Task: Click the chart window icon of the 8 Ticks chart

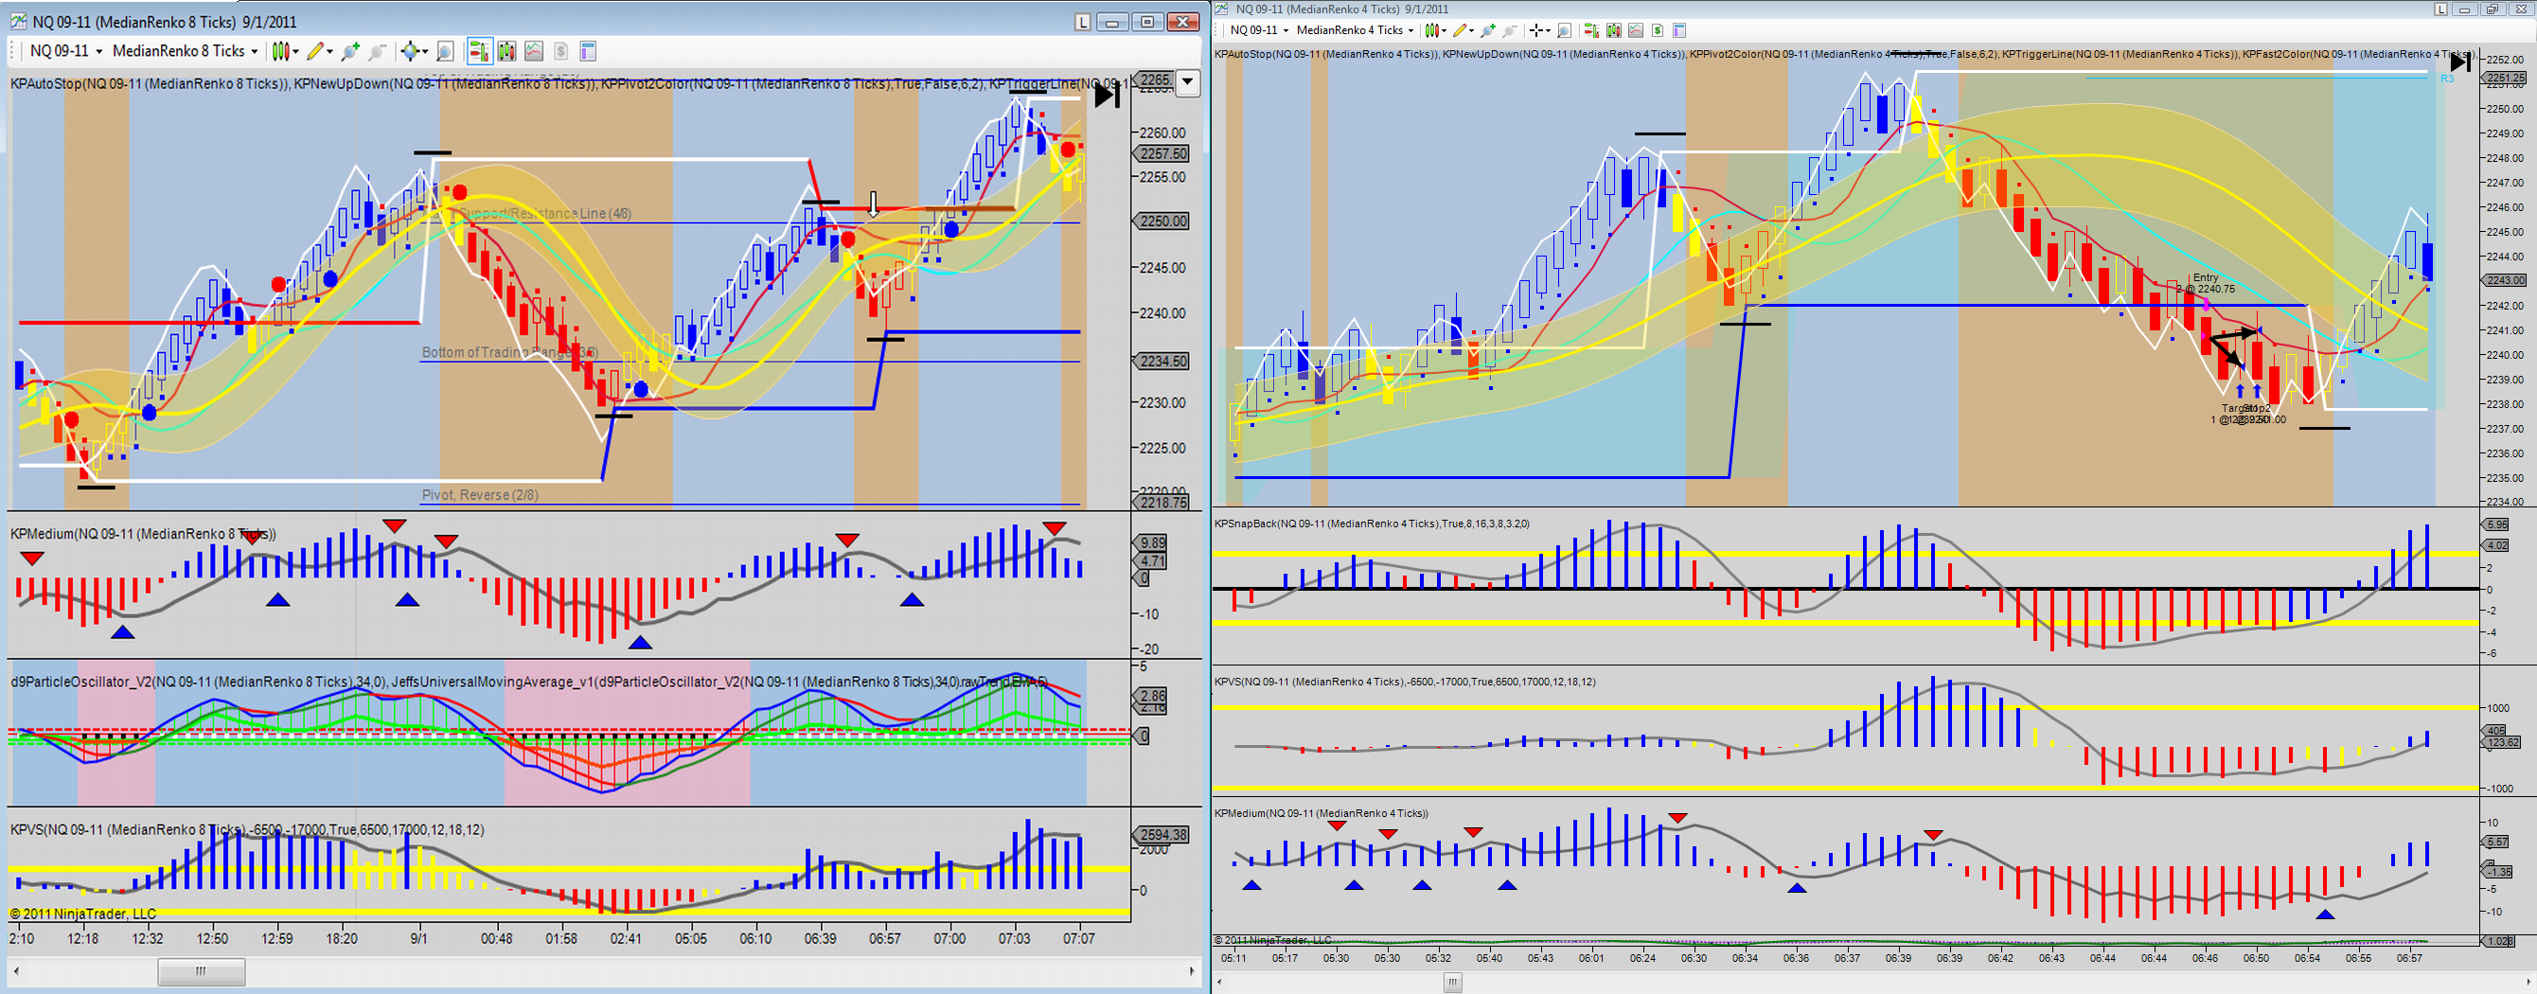Action: (x=18, y=22)
